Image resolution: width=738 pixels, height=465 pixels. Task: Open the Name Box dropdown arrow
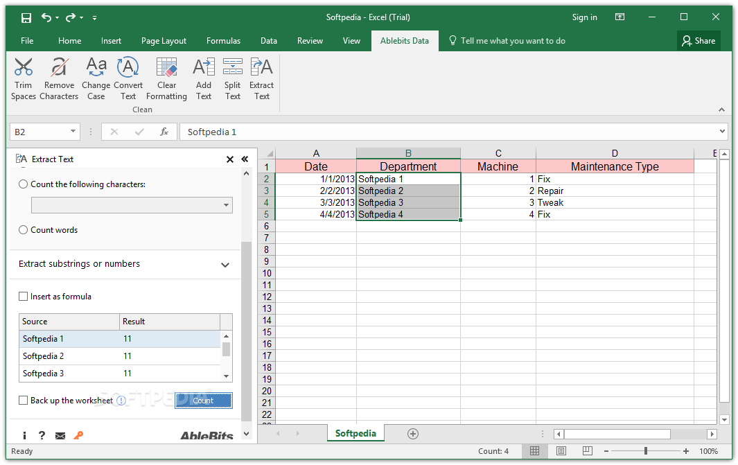coord(73,131)
